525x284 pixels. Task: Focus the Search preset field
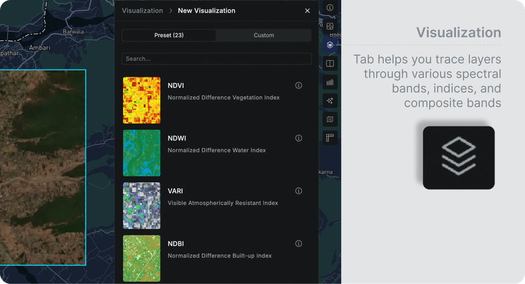click(217, 58)
